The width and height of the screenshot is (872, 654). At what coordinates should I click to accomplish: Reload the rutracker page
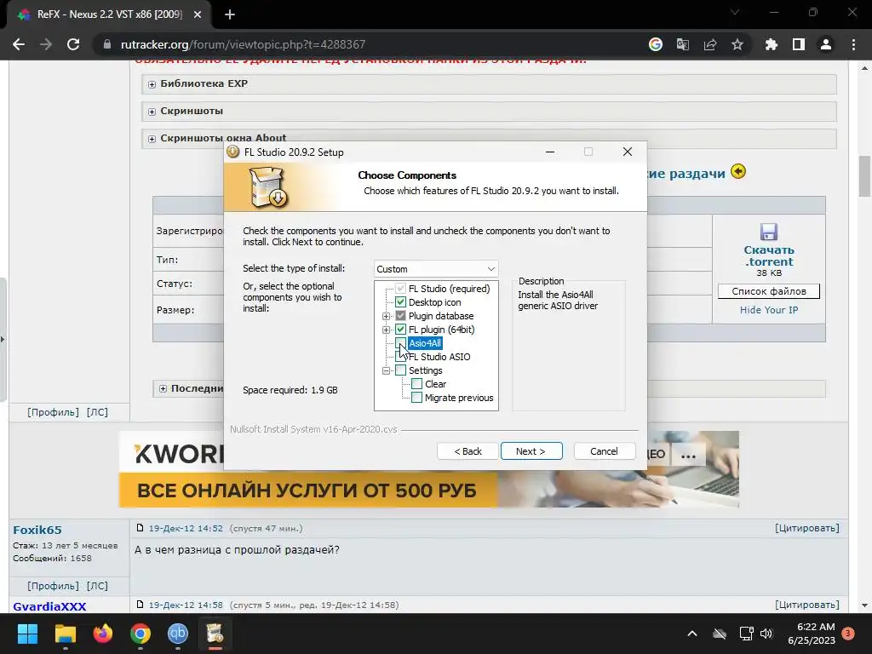click(73, 44)
